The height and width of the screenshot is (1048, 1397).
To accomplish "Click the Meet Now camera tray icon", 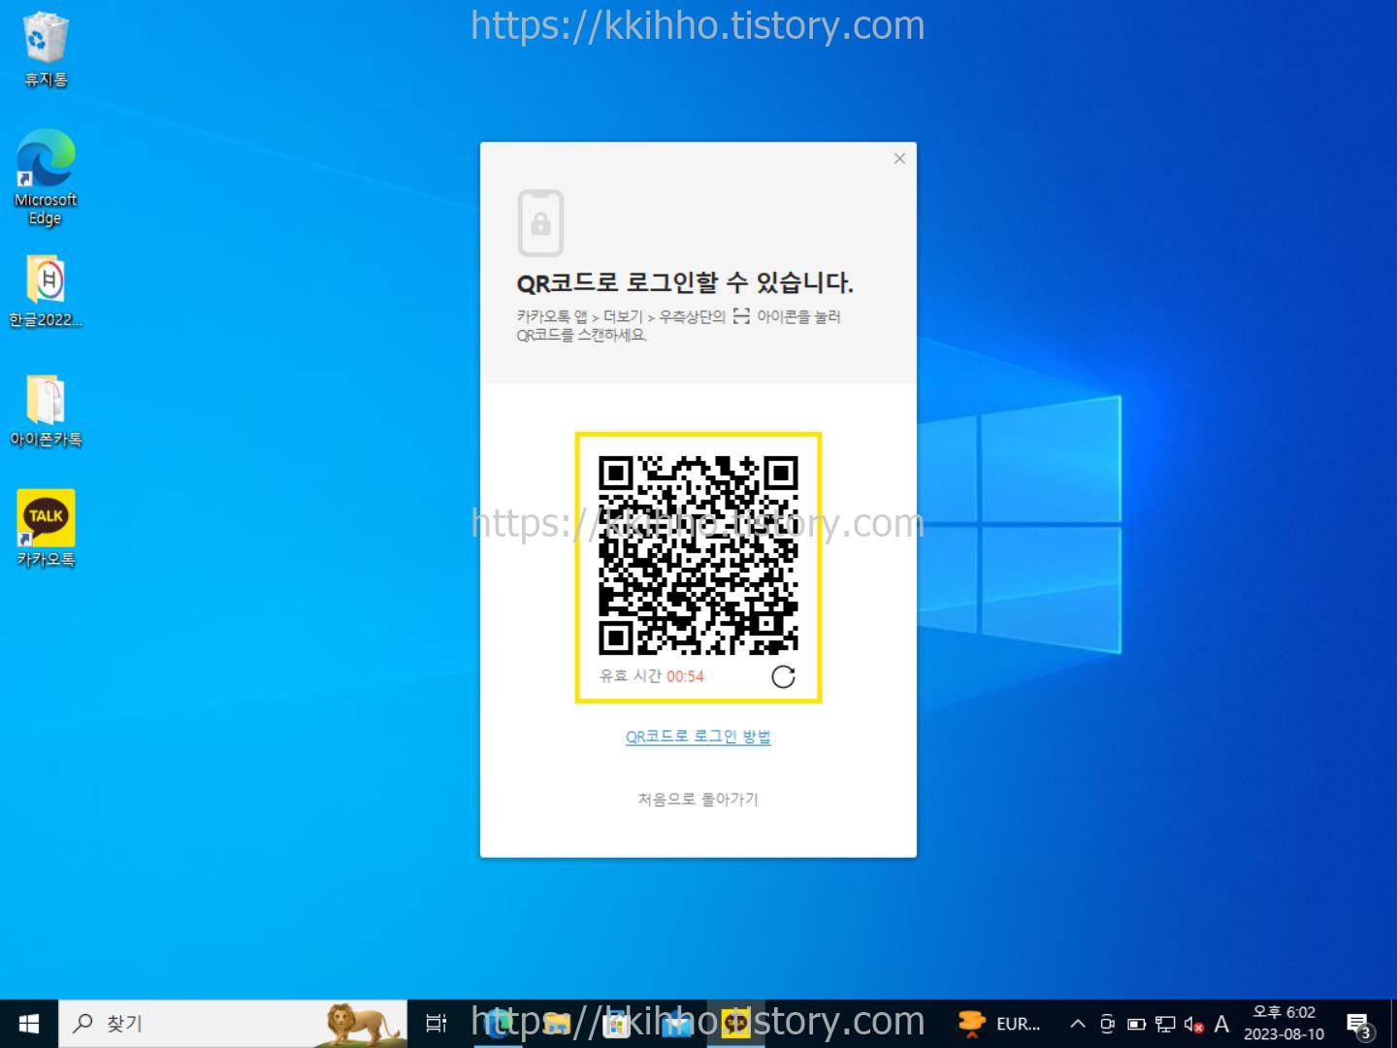I will pos(1107,1024).
